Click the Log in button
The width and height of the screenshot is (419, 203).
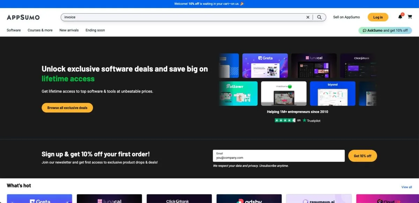(378, 17)
